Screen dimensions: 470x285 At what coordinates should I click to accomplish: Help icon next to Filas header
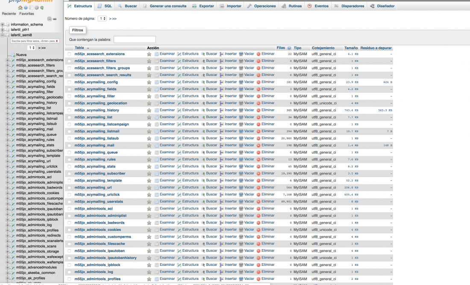click(289, 48)
